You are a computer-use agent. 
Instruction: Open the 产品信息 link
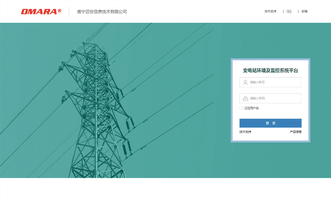pos(295,132)
